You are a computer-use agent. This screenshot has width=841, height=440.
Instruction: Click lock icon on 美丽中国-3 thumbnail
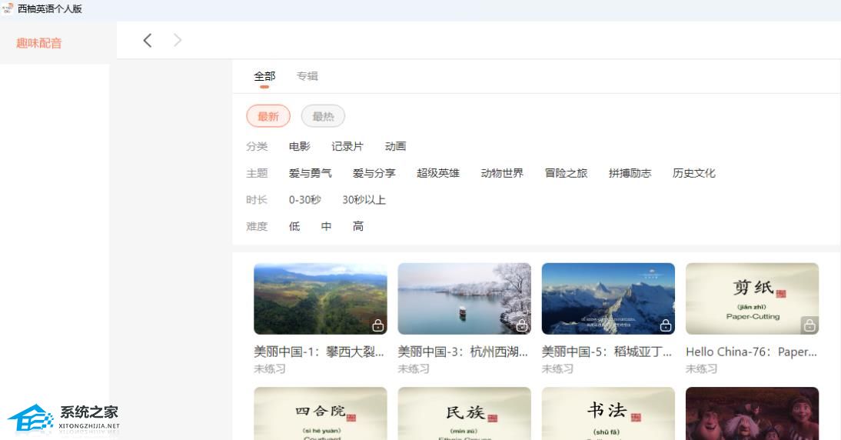pyautogui.click(x=522, y=325)
